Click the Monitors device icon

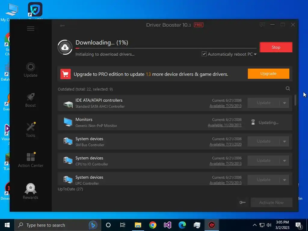[68, 122]
